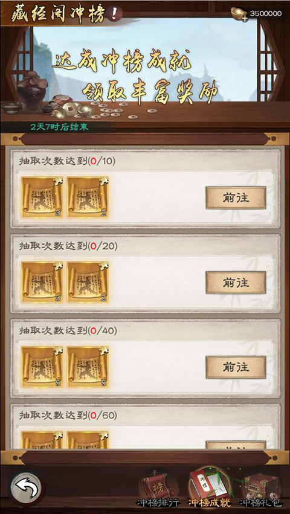Tap first scroll reward in 0/40 row

click(x=42, y=367)
